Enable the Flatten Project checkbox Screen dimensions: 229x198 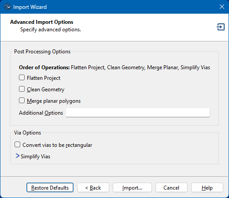pos(22,78)
